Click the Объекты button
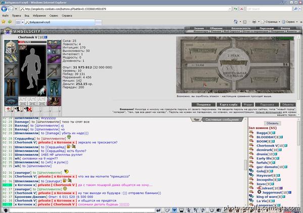Screen dimensions: 303x213 [288, 105]
